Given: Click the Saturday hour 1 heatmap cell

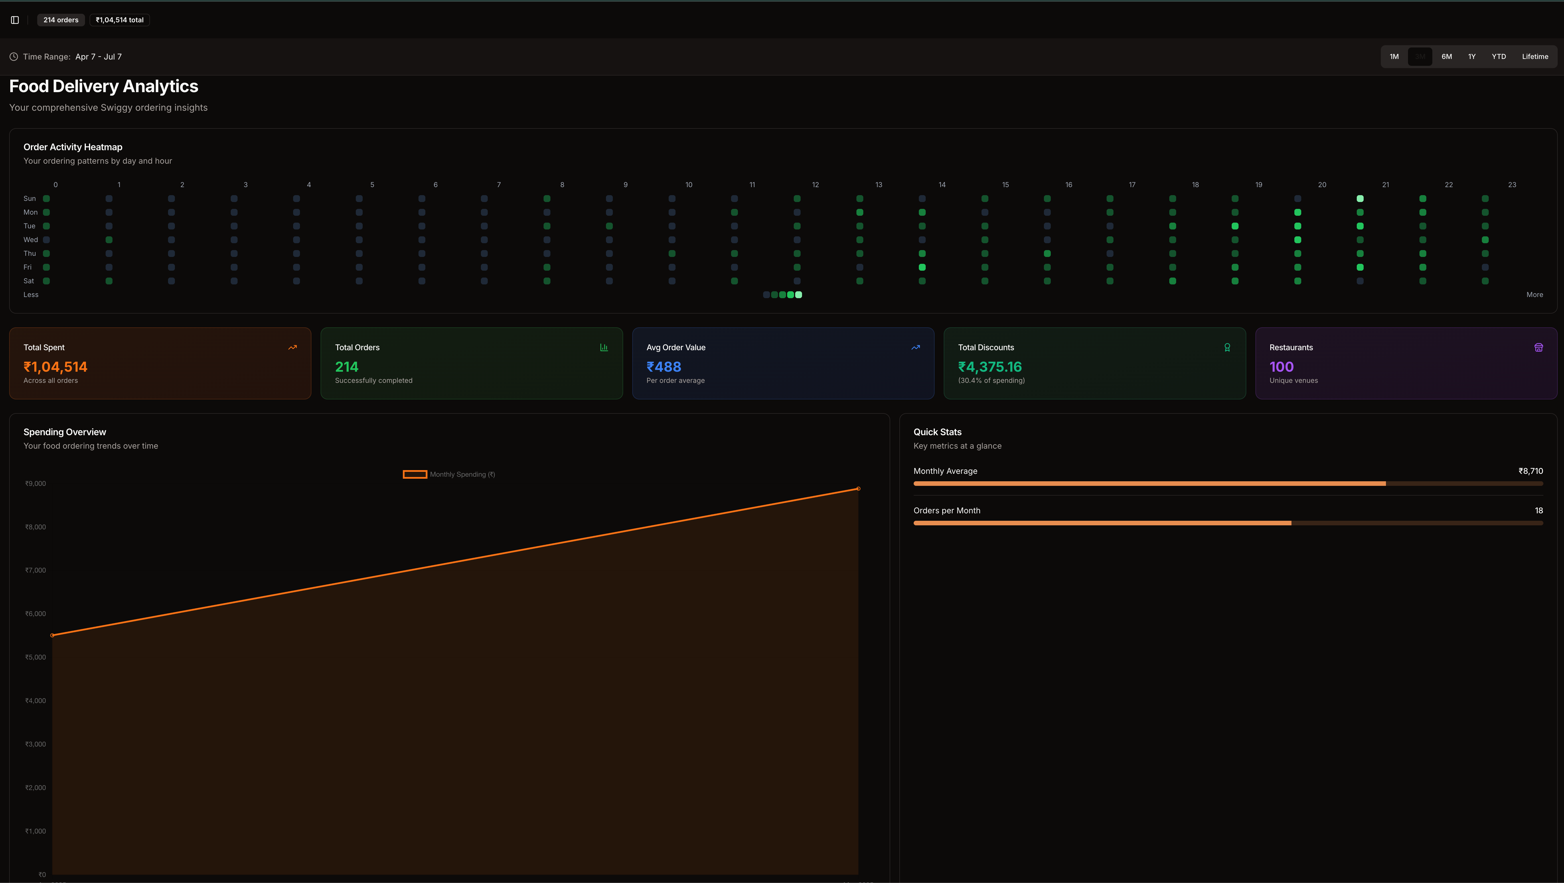Looking at the screenshot, I should (109, 281).
